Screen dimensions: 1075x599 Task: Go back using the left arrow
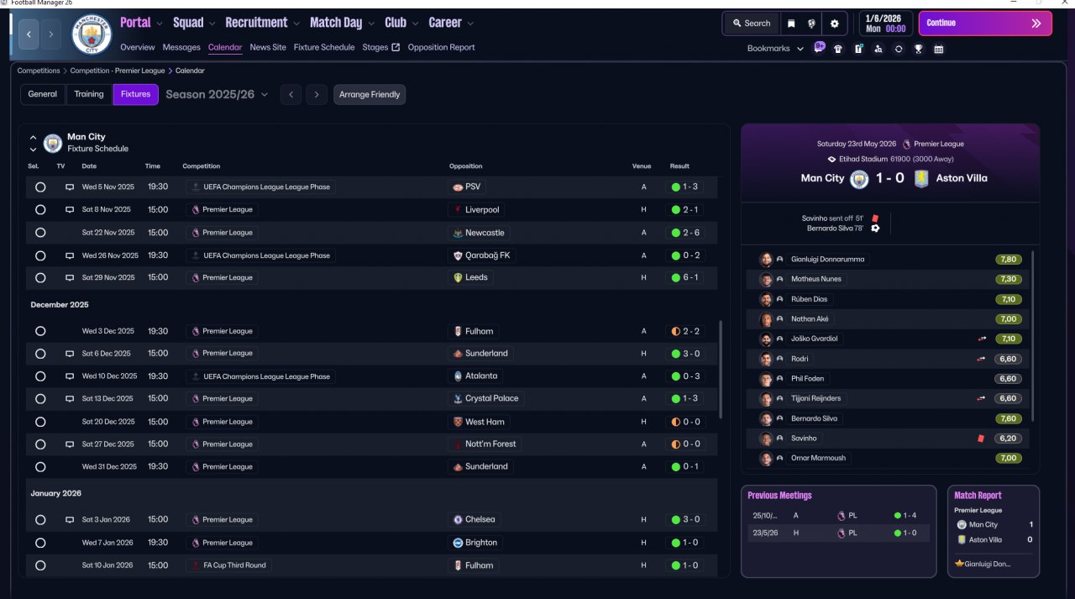tap(29, 34)
